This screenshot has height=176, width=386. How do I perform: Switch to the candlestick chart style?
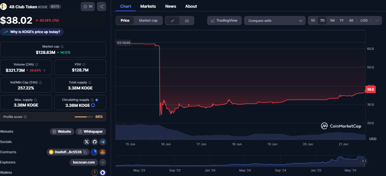click(x=187, y=21)
